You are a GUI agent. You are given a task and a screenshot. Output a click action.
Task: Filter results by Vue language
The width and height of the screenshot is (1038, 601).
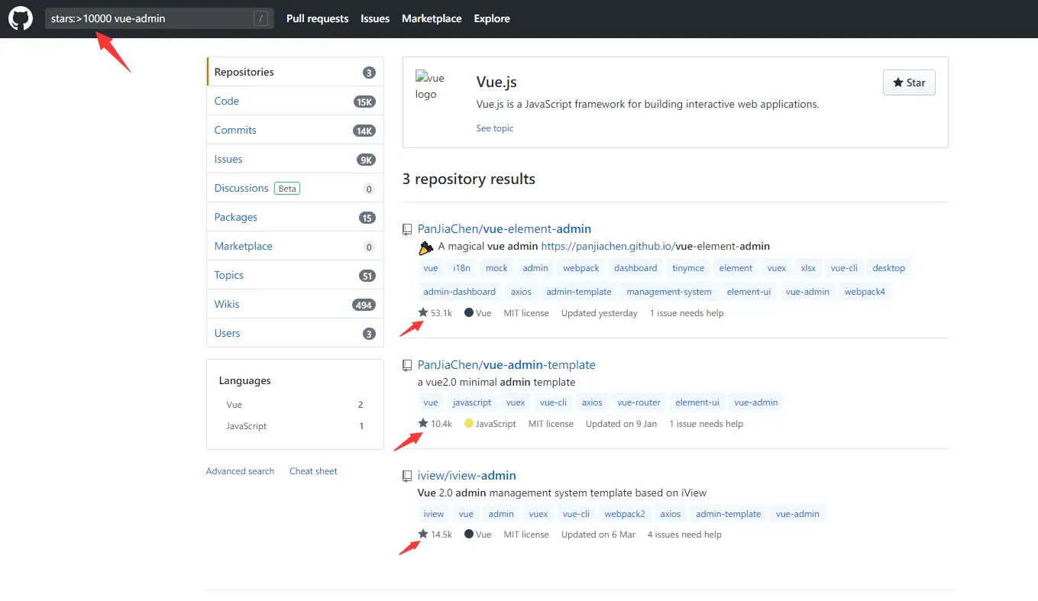pos(234,405)
